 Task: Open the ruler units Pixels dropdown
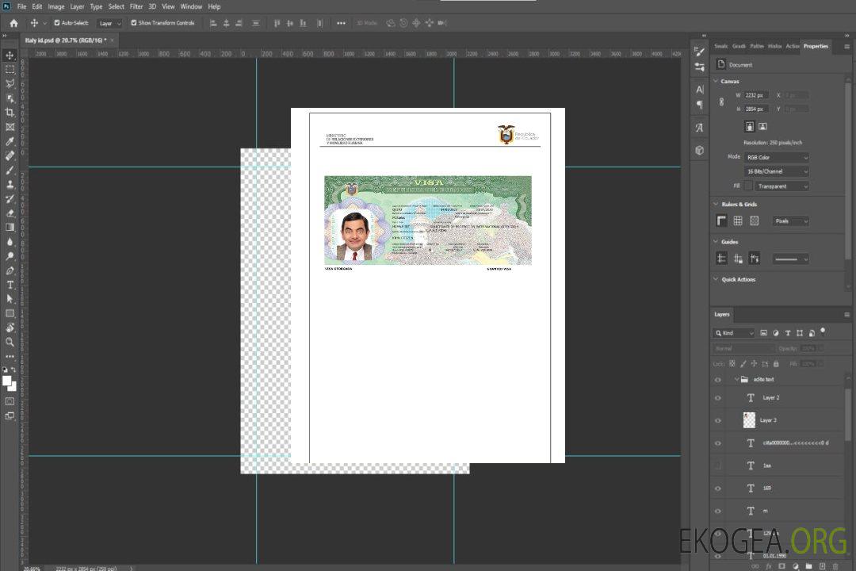pyautogui.click(x=791, y=220)
